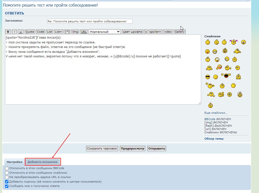Check 'Не преобразовывать адреса URL в ссылки'
Image resolution: width=259 pixels, height=193 pixels.
point(7,177)
